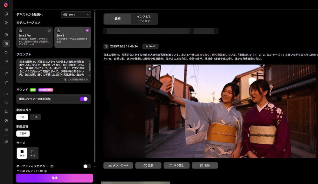This screenshot has height=184, width=318.
Task: Click the lips icon in the sidebar
Action: coord(6,94)
